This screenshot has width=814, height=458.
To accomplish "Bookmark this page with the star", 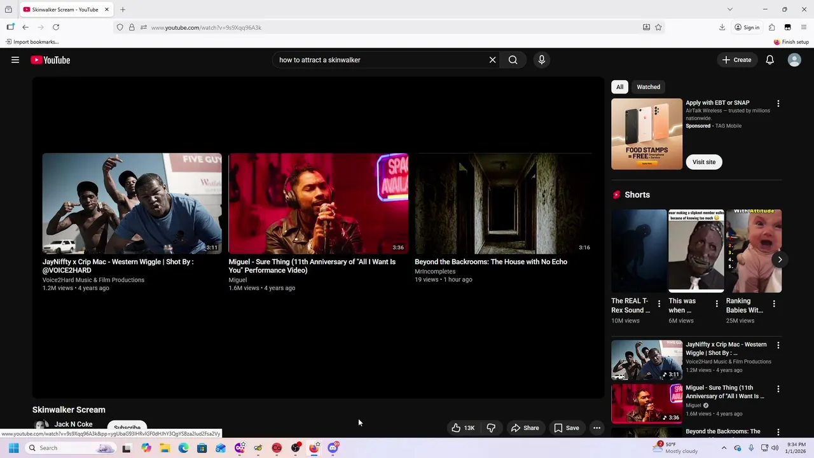I will (658, 27).
